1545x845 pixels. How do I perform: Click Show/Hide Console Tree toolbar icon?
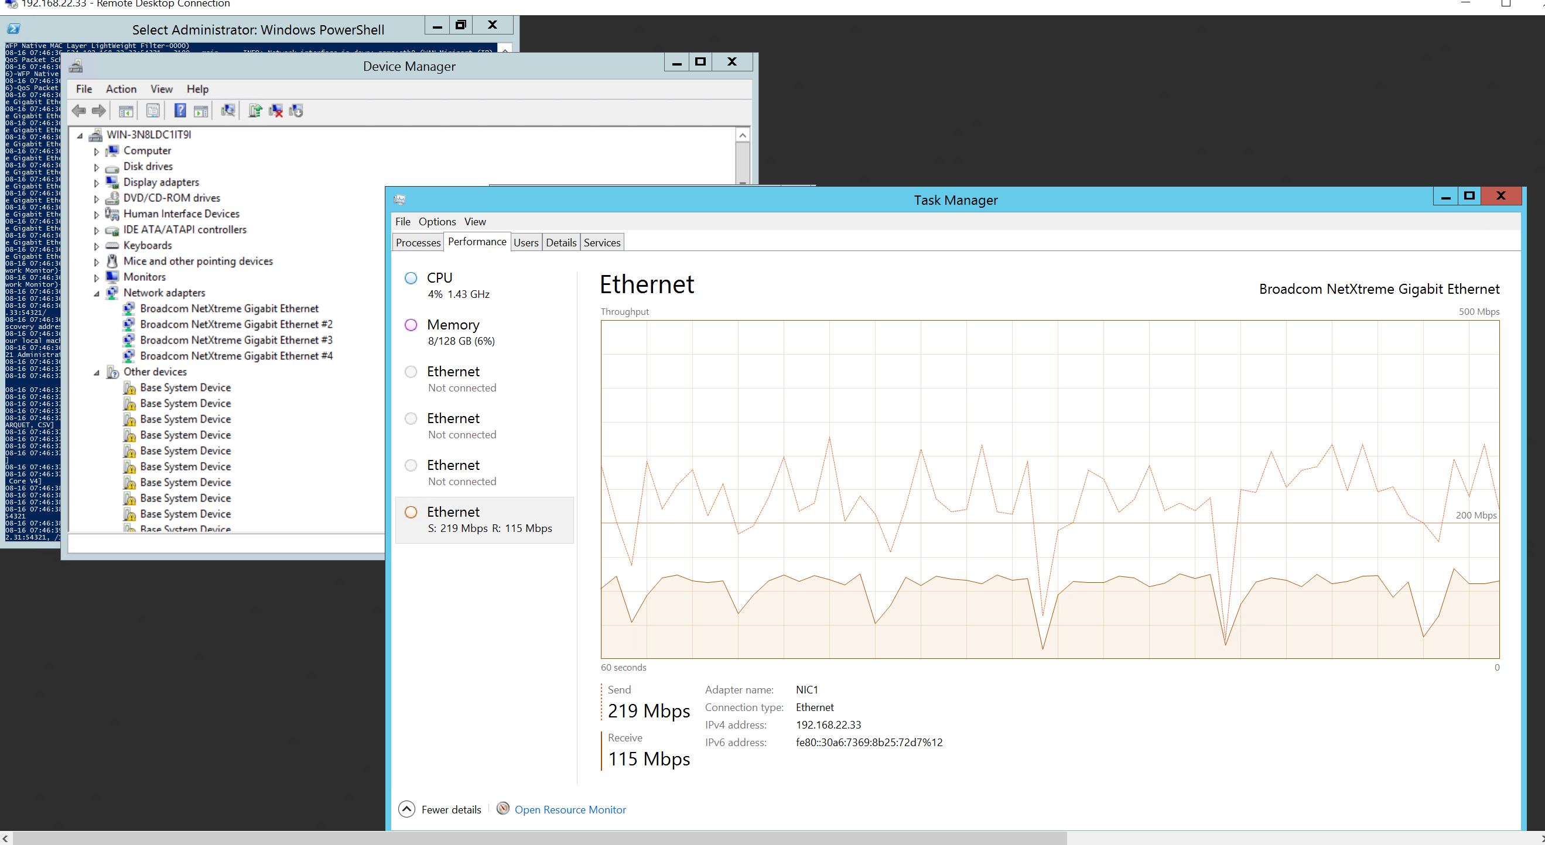pyautogui.click(x=126, y=110)
